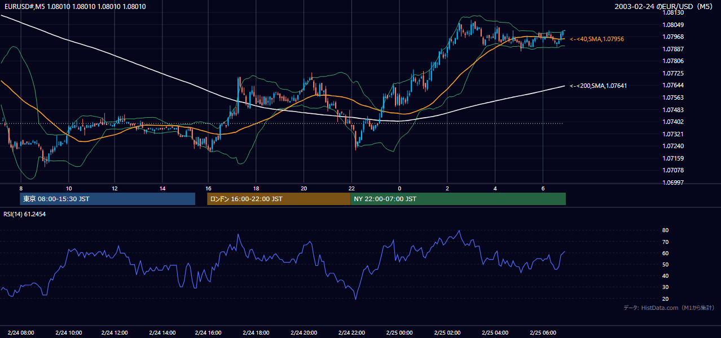Click the RSI(14) 61.2454 indicator label
This screenshot has height=338, width=721.
pos(24,214)
